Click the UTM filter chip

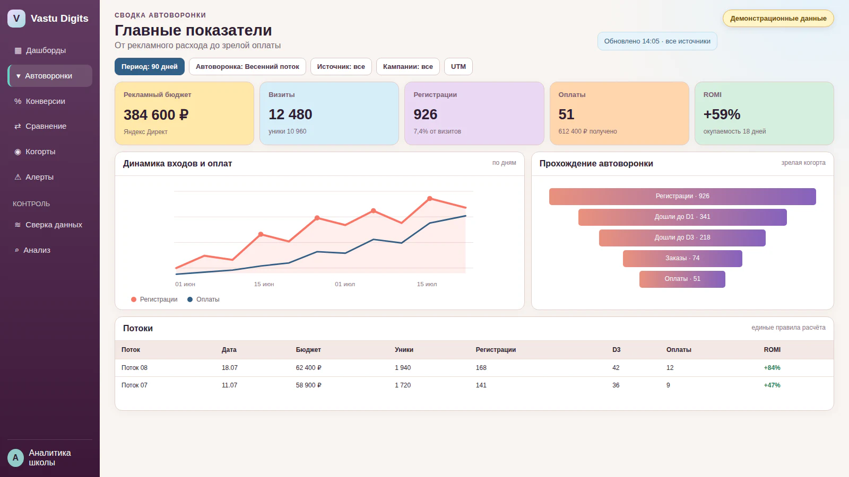pyautogui.click(x=458, y=67)
